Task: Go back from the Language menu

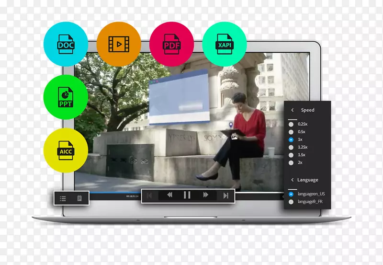Action: pyautogui.click(x=293, y=180)
